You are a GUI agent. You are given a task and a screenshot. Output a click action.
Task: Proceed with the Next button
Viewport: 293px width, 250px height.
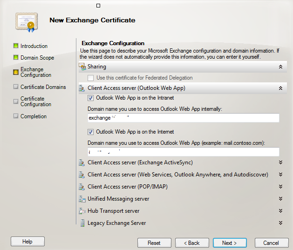click(x=230, y=243)
